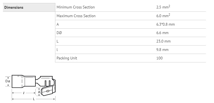This screenshot has height=103, width=214.
Task: Select the packing unit value 100
Action: click(x=159, y=58)
